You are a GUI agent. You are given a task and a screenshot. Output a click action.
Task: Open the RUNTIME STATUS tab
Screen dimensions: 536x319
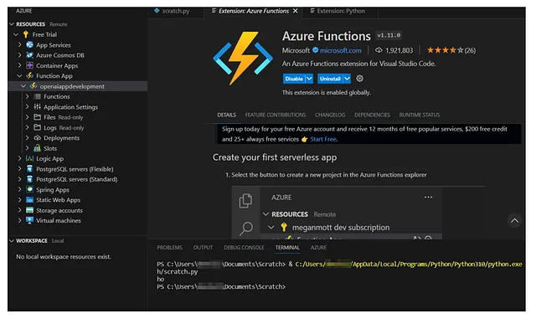tap(420, 115)
